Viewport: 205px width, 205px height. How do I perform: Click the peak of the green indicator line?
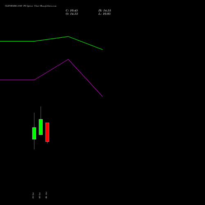pos(68,36)
